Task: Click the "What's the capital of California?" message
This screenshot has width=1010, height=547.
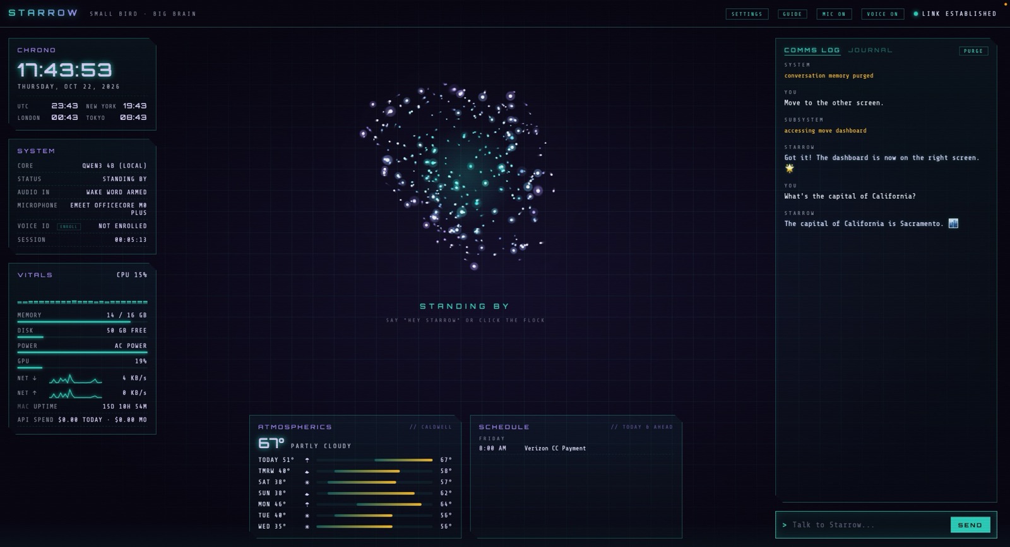Action: pyautogui.click(x=850, y=196)
